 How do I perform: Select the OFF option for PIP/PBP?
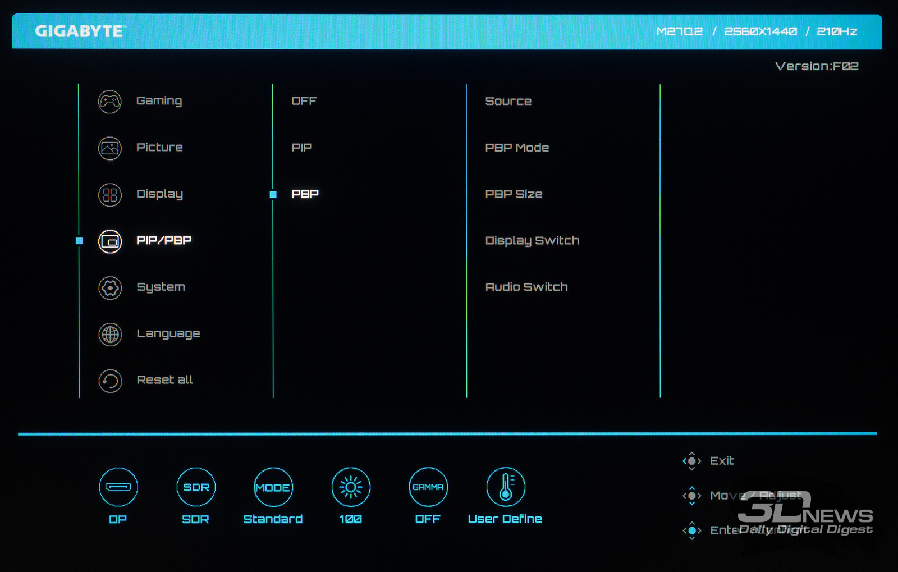[304, 101]
